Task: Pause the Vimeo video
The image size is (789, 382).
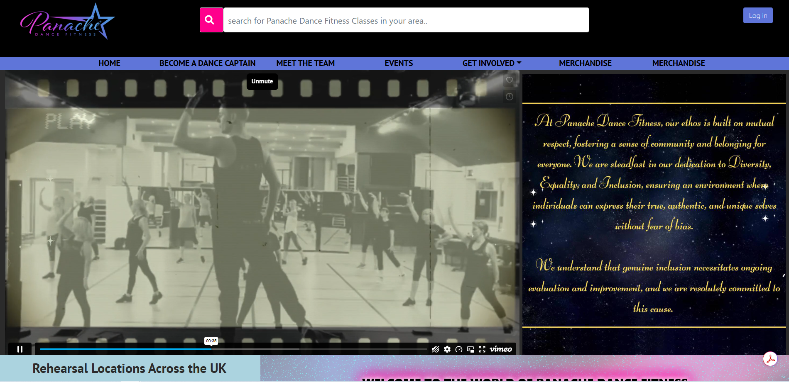Action: point(20,349)
